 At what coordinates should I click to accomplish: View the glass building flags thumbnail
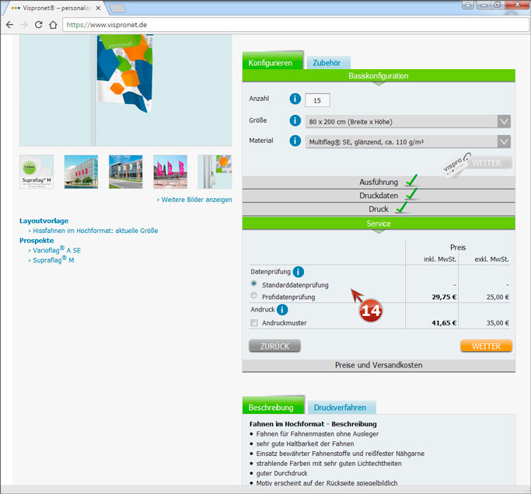(82, 172)
